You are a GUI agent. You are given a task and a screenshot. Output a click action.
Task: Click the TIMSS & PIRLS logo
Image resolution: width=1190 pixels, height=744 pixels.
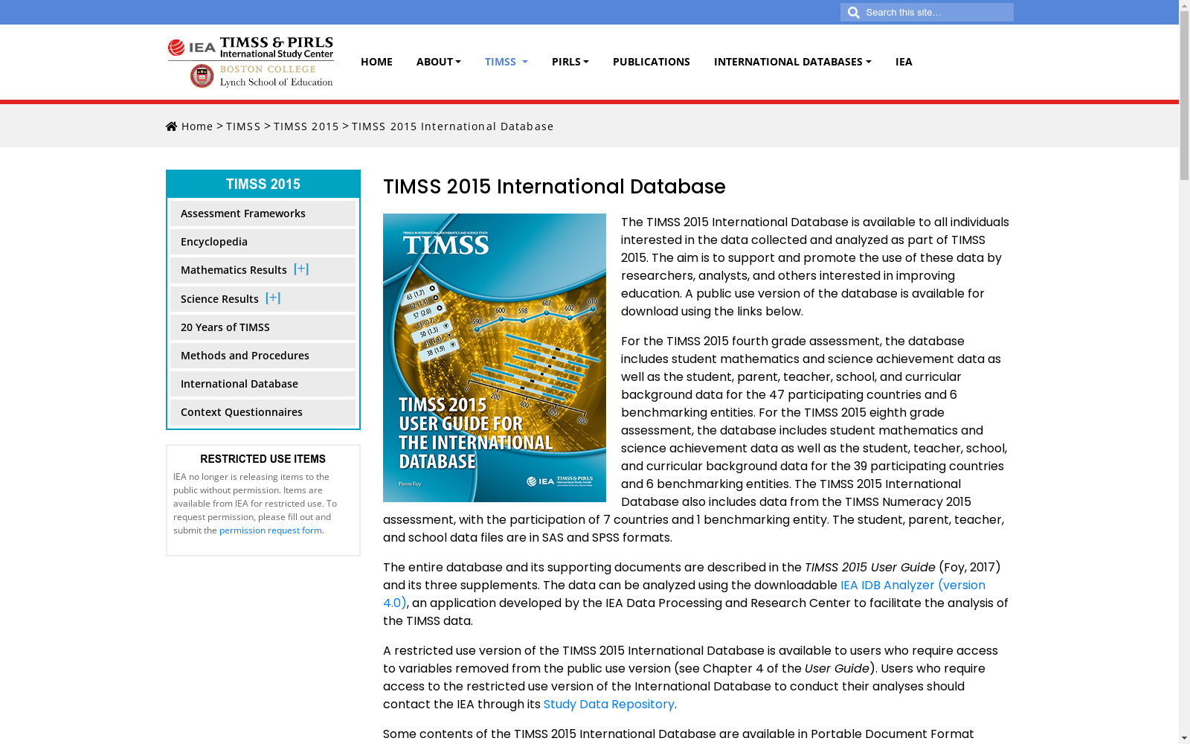coord(251,62)
